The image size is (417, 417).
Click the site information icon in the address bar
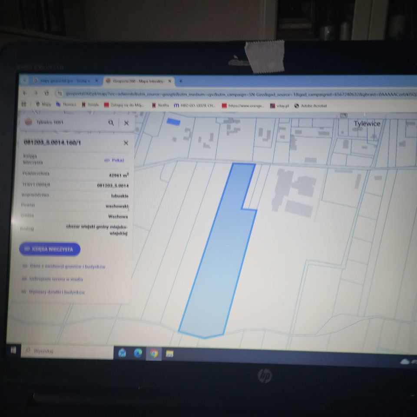click(60, 93)
